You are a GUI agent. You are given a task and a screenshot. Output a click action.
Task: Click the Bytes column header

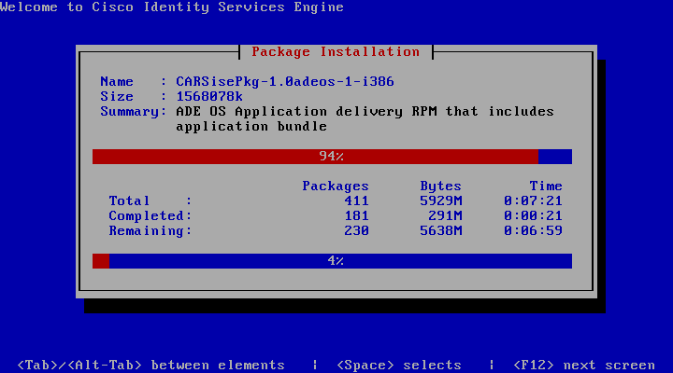(440, 186)
